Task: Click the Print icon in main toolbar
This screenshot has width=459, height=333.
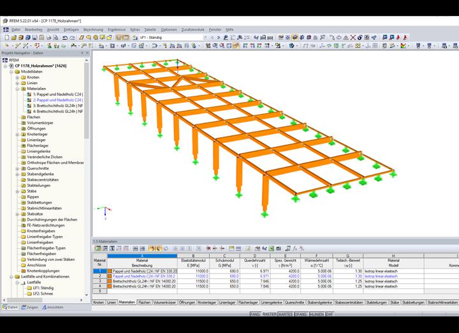Action: [x=48, y=38]
